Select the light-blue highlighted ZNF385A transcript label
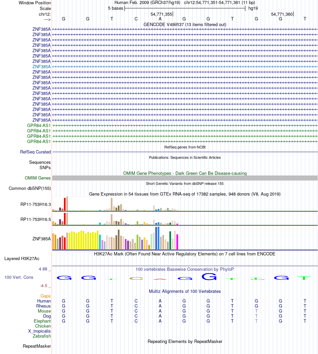Viewport: 318px width, 354px height. [x=42, y=67]
